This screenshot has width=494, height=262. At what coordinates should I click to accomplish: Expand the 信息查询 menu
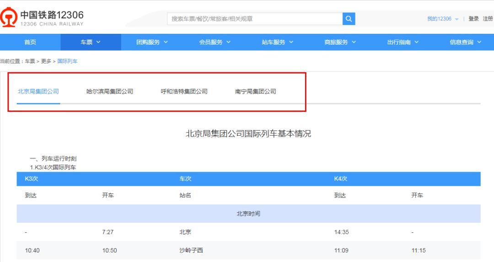click(x=466, y=42)
